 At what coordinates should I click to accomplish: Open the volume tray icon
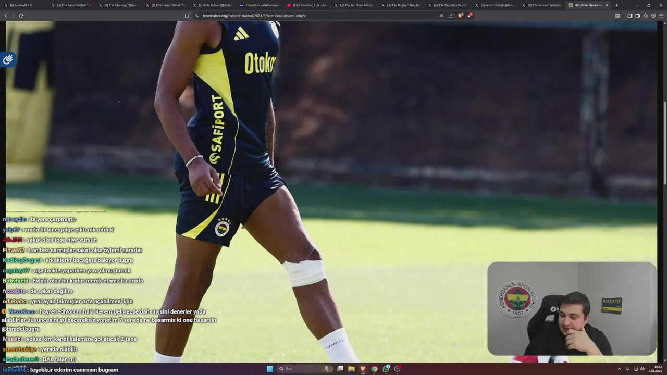[x=643, y=369]
